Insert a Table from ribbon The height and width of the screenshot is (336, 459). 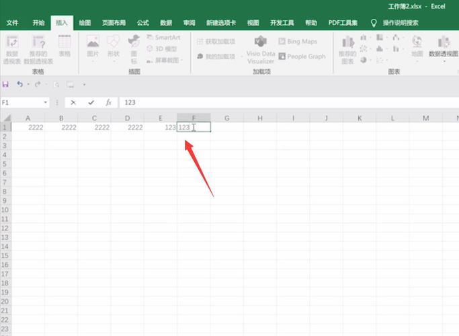[x=65, y=46]
